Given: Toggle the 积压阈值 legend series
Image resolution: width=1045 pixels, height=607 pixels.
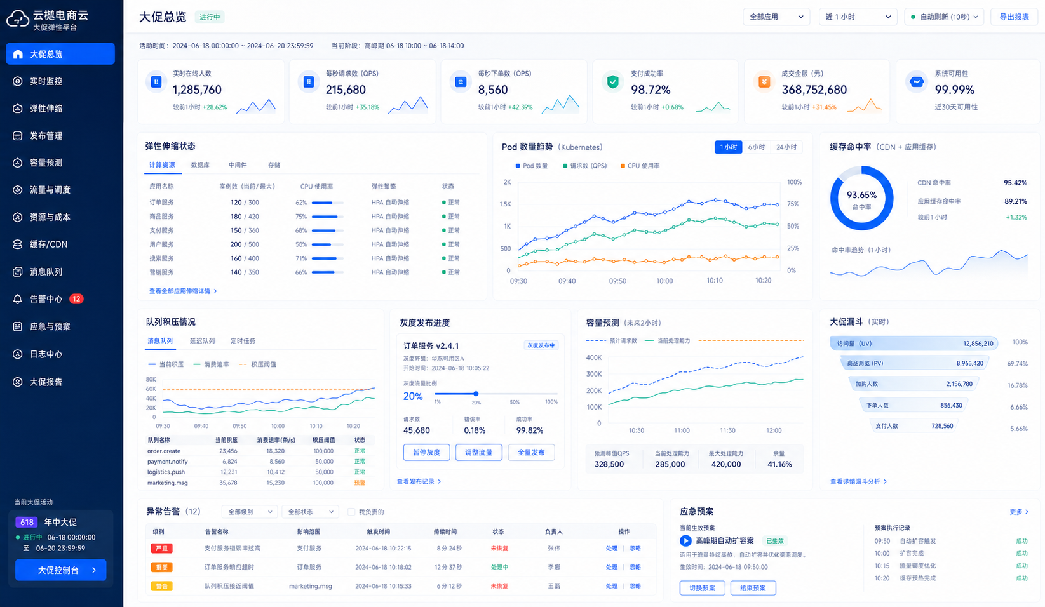Looking at the screenshot, I should click(x=257, y=364).
